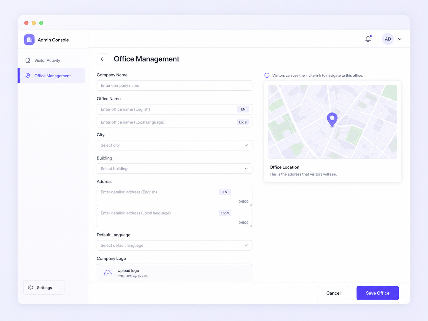Click the Admin Console building logo icon
The height and width of the screenshot is (321, 428).
tap(29, 40)
